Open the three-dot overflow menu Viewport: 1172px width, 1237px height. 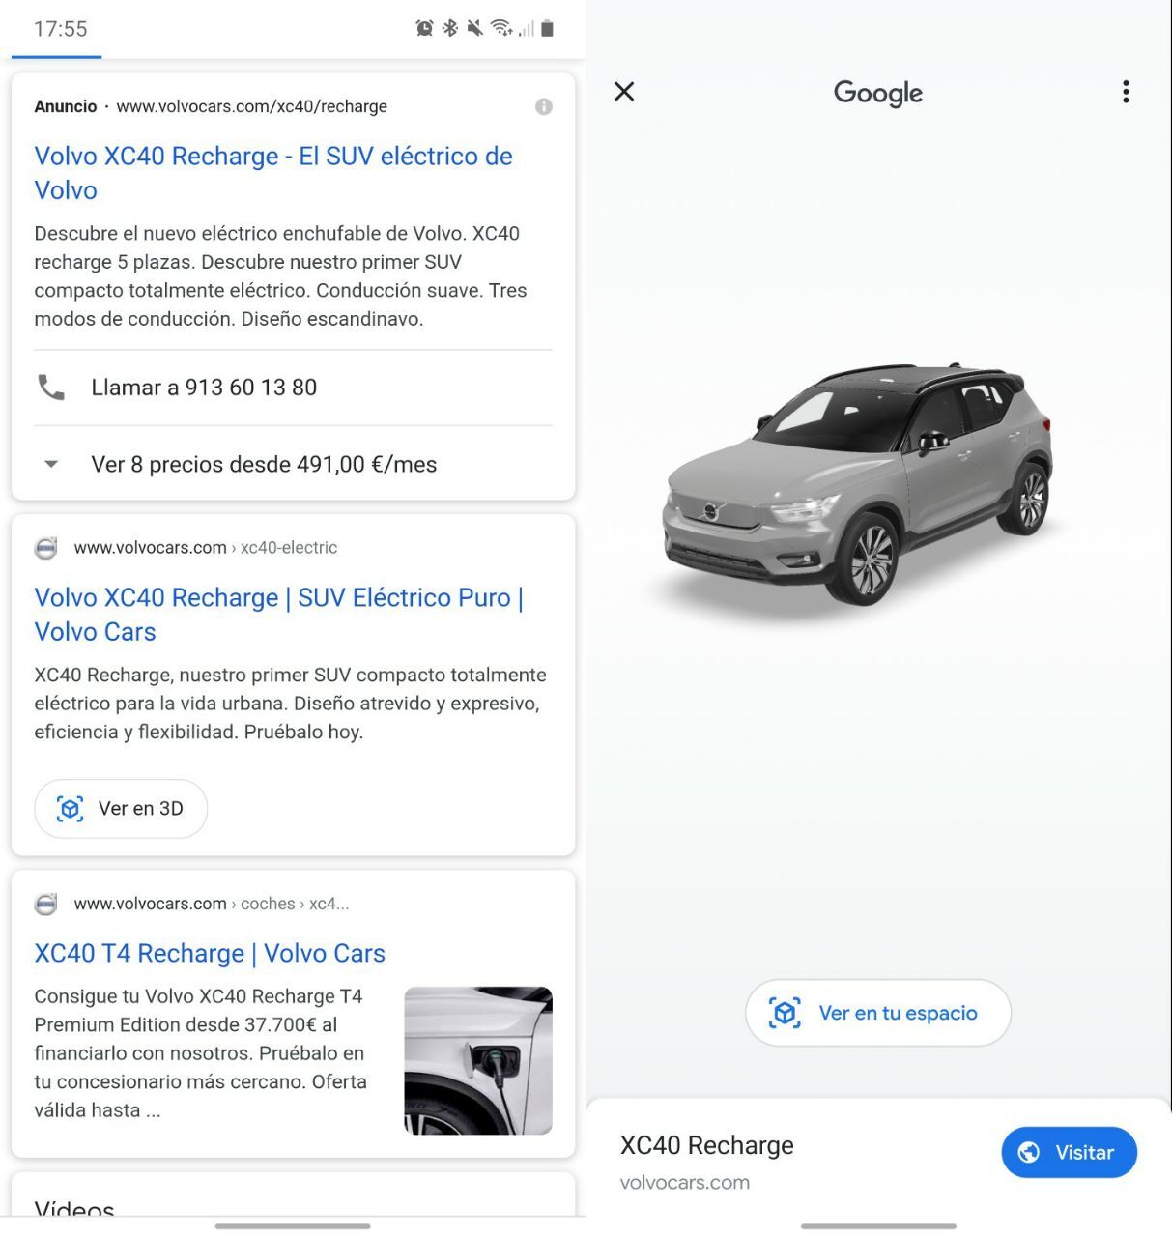tap(1126, 92)
